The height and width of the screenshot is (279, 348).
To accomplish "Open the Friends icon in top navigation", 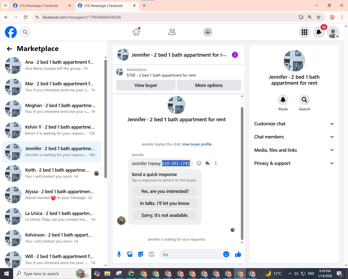I will click(x=172, y=32).
